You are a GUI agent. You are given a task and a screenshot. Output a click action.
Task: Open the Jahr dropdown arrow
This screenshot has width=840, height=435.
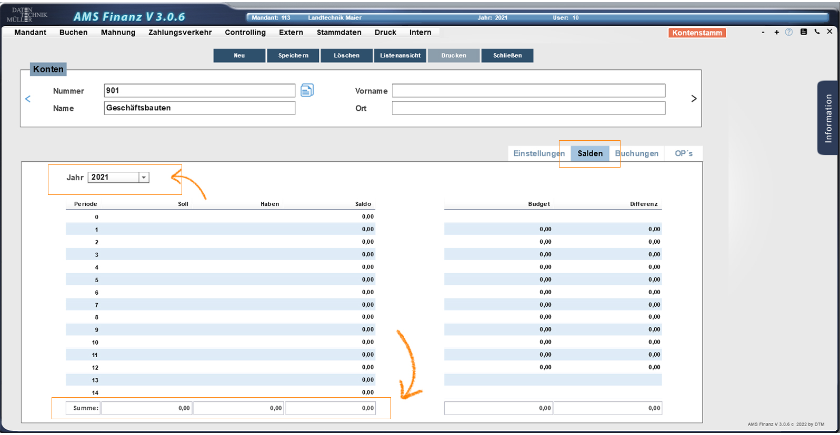(x=144, y=178)
